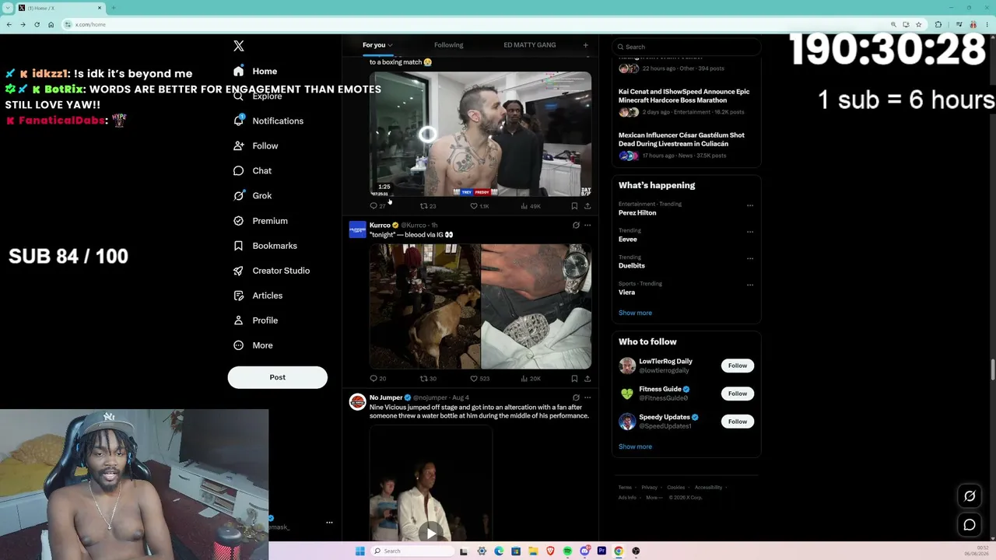
Task: Click the X logo in the sidebar
Action: coord(239,46)
